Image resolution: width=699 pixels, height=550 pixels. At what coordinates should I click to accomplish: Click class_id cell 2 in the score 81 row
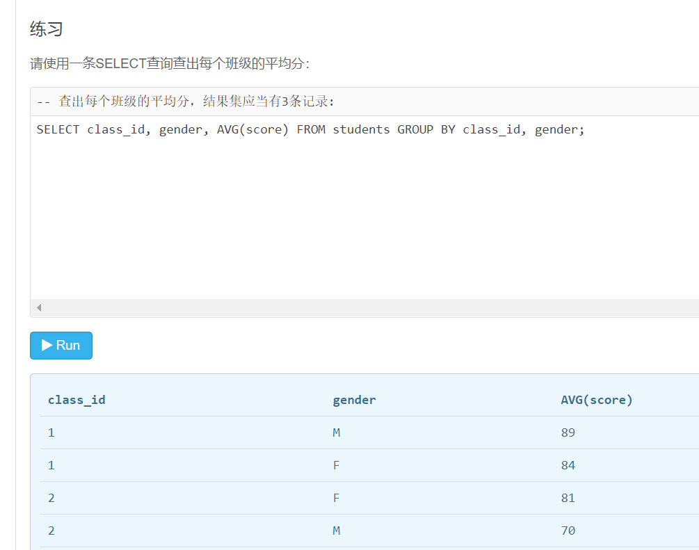(x=51, y=498)
